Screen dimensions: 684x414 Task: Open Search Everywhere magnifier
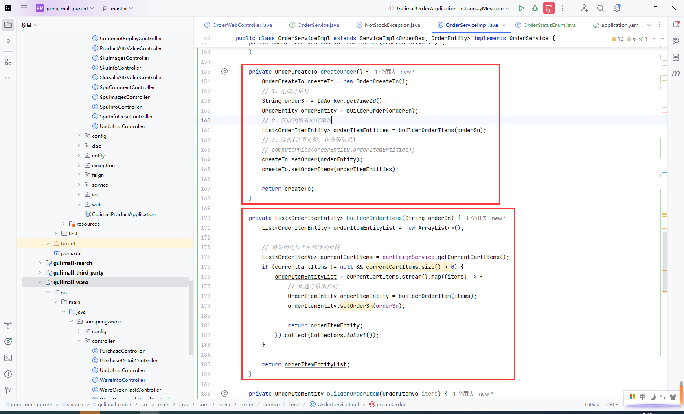pos(601,8)
